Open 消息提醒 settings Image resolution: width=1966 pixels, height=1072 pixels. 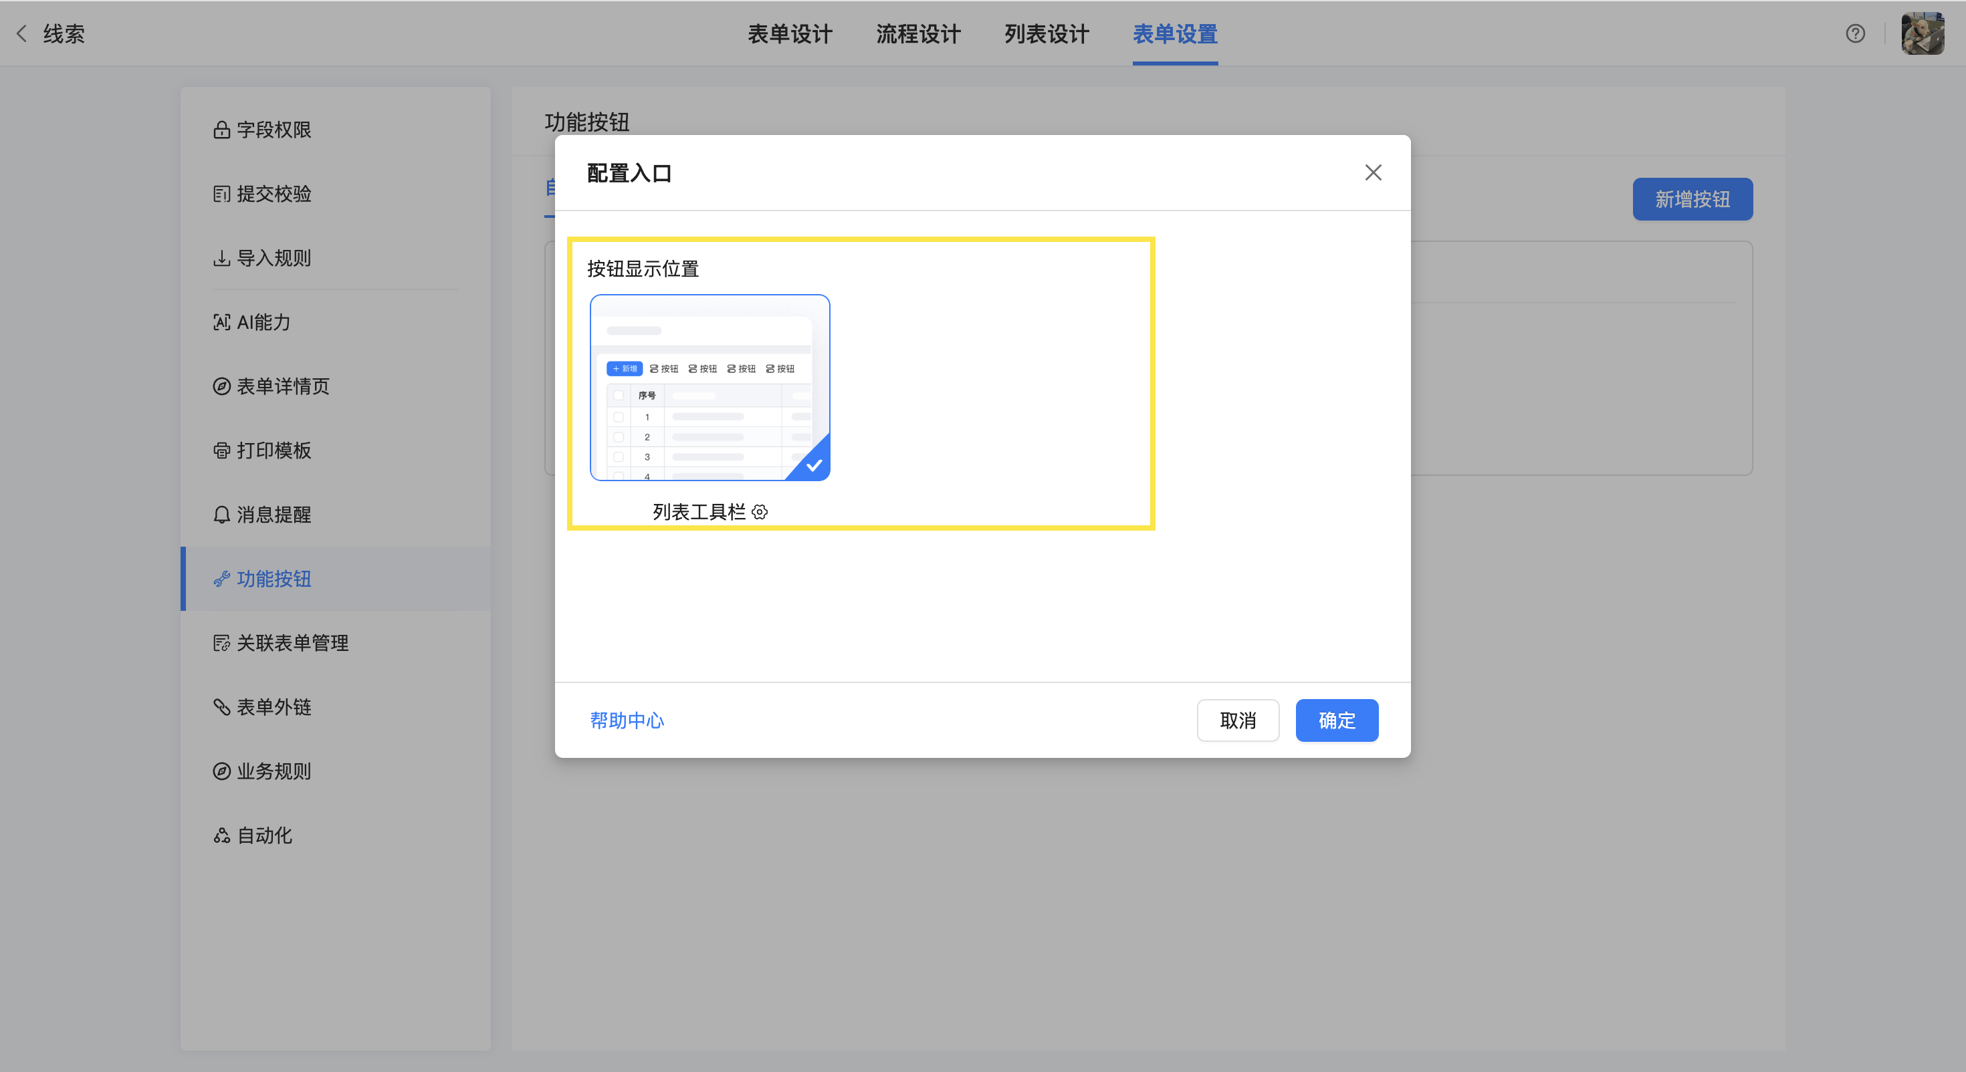(x=336, y=514)
